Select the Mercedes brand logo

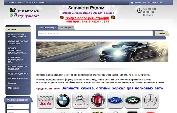pos(150,100)
